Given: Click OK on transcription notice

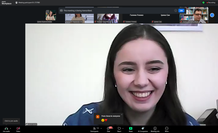Looking at the screenshot, I should [181, 11].
